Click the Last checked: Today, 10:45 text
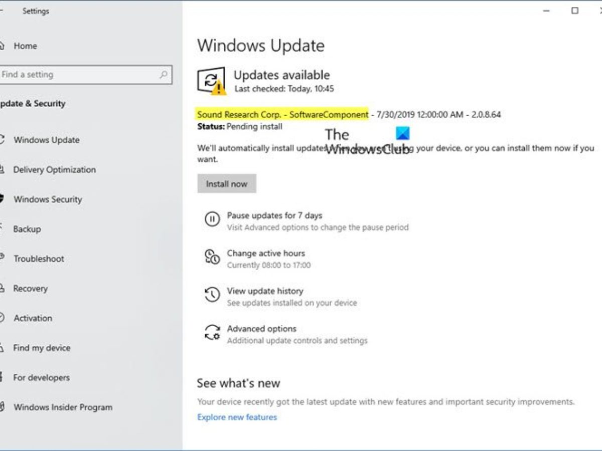602x451 pixels. (x=284, y=89)
